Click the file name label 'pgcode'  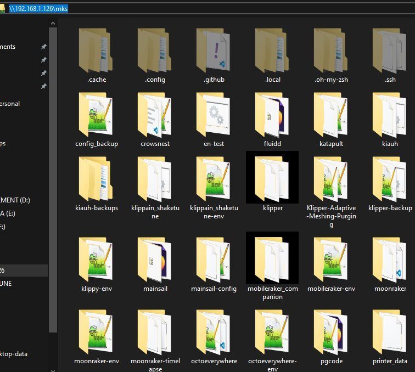tap(332, 361)
